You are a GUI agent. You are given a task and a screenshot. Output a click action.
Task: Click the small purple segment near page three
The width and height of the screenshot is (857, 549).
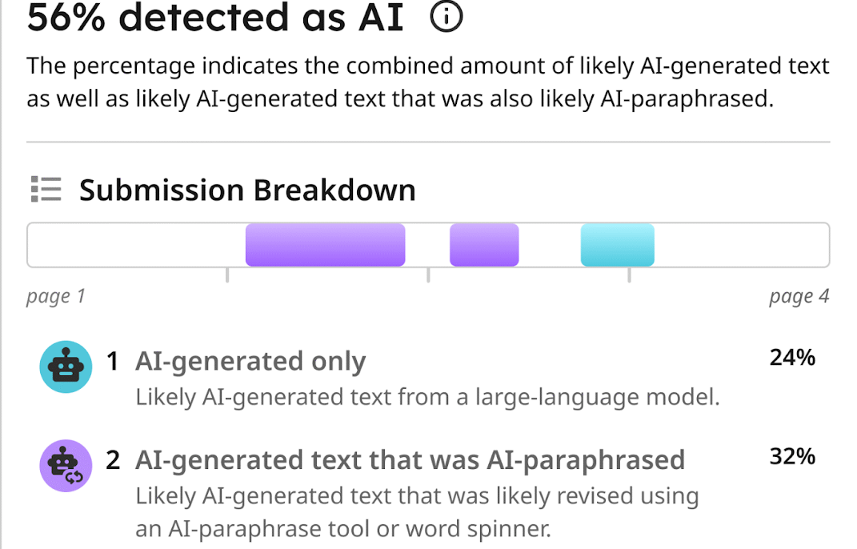coord(484,245)
